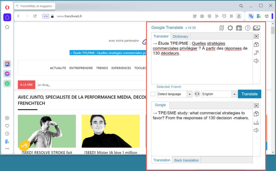Click the help question mark icon

point(247,28)
